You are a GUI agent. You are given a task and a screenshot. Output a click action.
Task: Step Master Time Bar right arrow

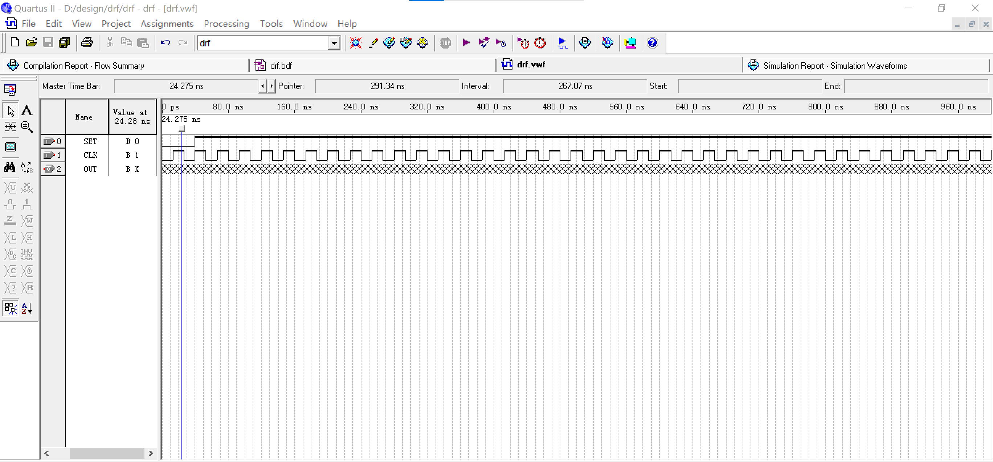click(271, 86)
